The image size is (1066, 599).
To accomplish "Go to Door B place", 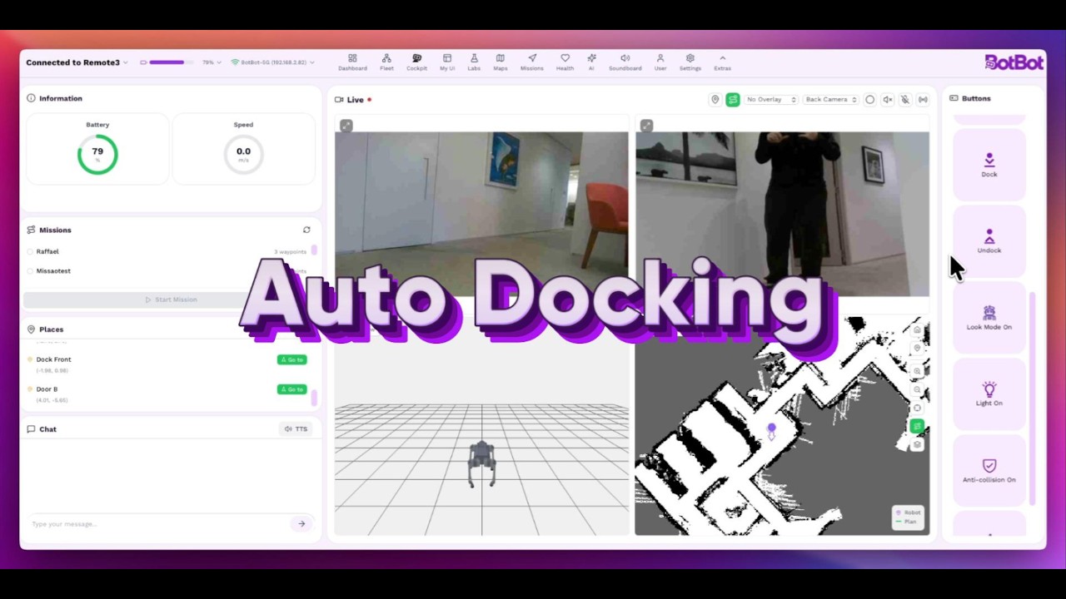I will tap(292, 389).
